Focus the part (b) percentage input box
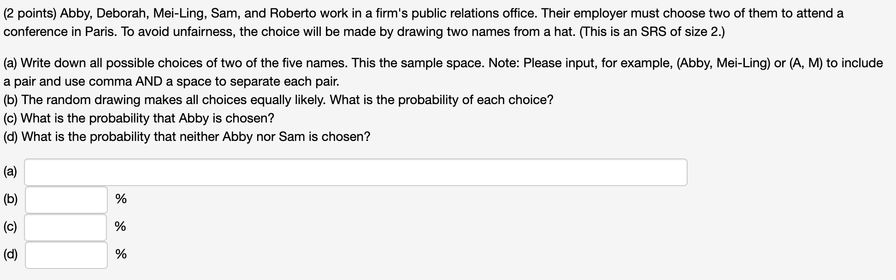 (x=66, y=199)
